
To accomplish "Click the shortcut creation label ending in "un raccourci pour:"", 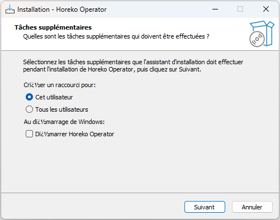I will pyautogui.click(x=60, y=85).
